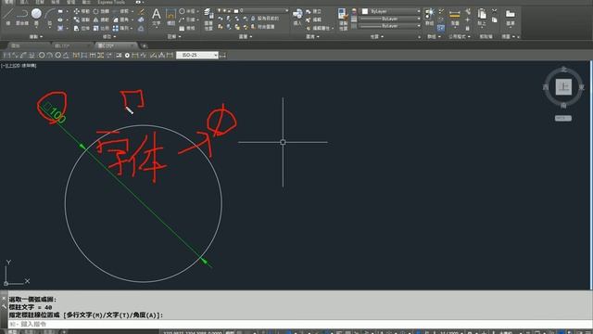Screen dimensions: 593x334
Task: Open the WCS dropdown below the ViewCube
Action: pyautogui.click(x=563, y=118)
